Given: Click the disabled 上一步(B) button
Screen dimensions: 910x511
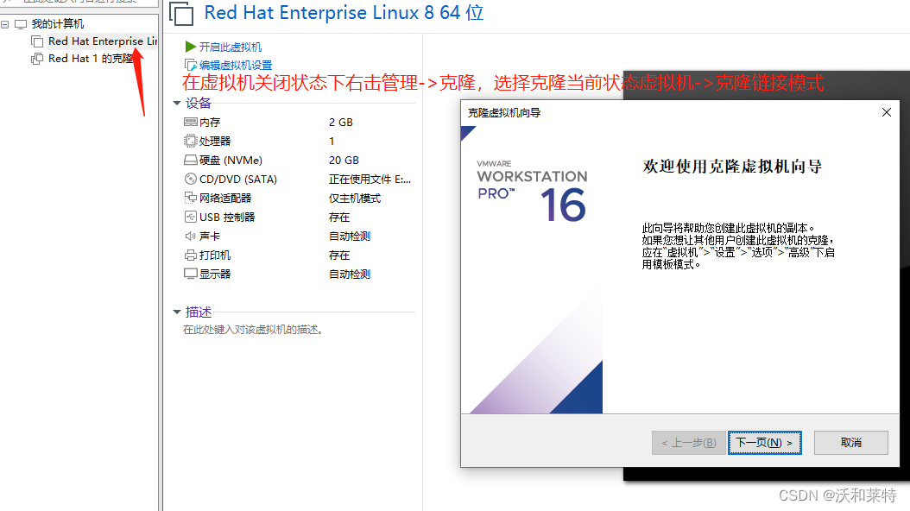Looking at the screenshot, I should 688,443.
